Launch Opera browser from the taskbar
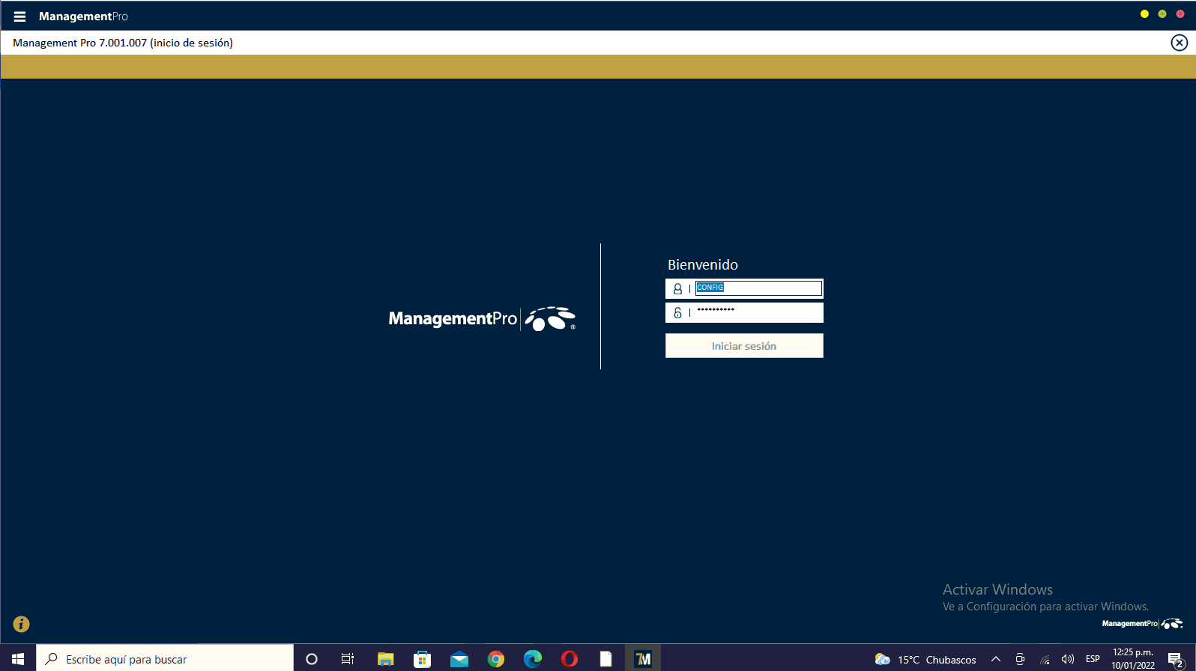This screenshot has height=671, width=1196. 569,659
